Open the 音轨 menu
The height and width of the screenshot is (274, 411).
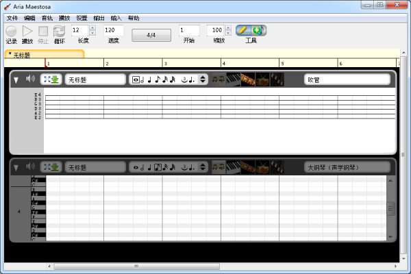point(47,18)
